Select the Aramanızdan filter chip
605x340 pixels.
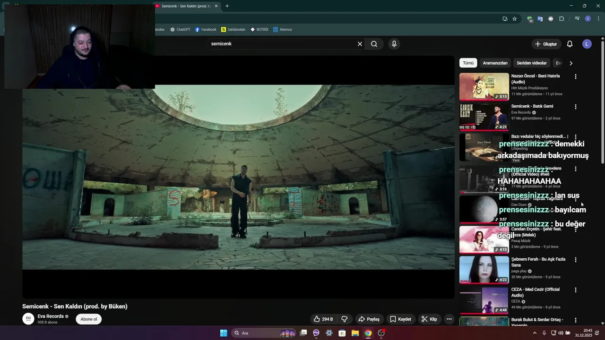[x=495, y=63]
